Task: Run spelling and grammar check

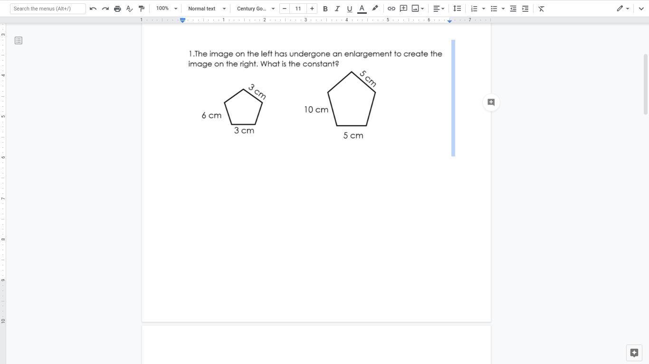Action: pos(129,9)
